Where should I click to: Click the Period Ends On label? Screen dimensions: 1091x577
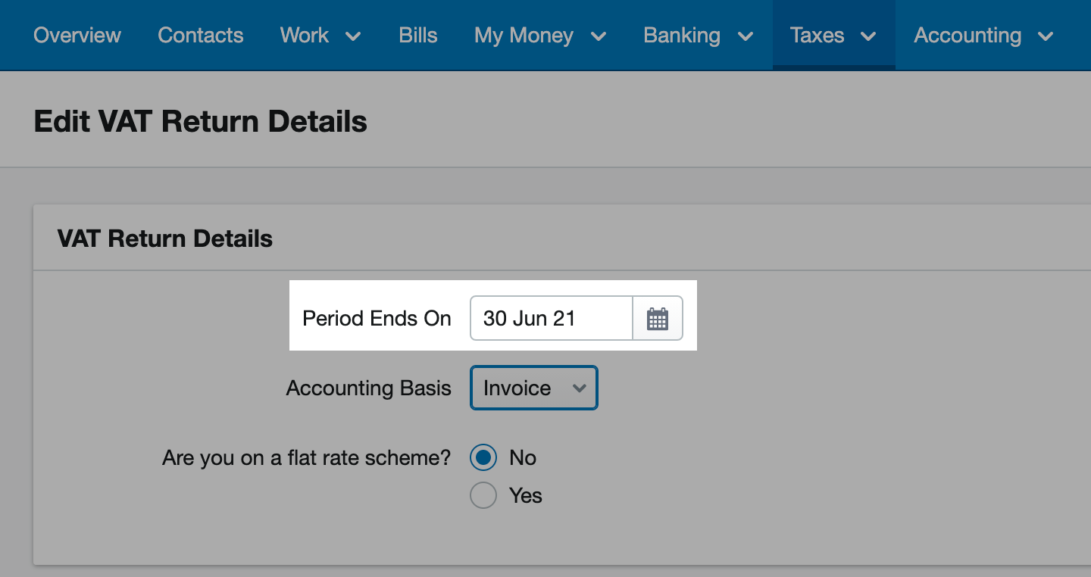[377, 319]
